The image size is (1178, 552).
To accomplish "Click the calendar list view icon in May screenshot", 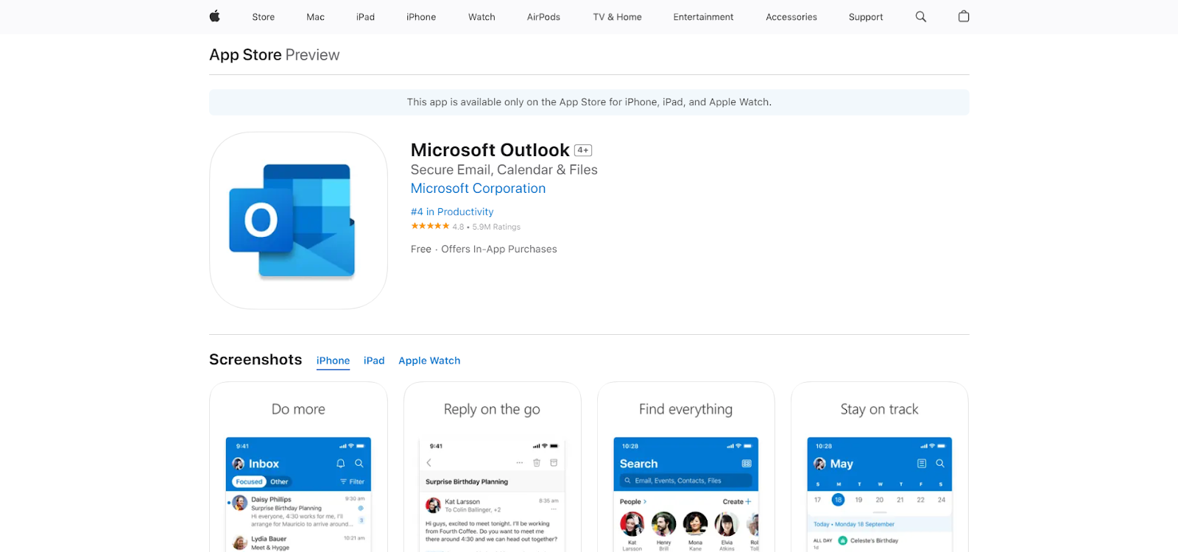I will pos(921,464).
